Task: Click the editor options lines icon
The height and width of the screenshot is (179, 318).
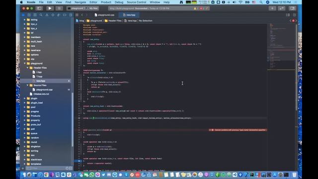Action: (x=288, y=15)
